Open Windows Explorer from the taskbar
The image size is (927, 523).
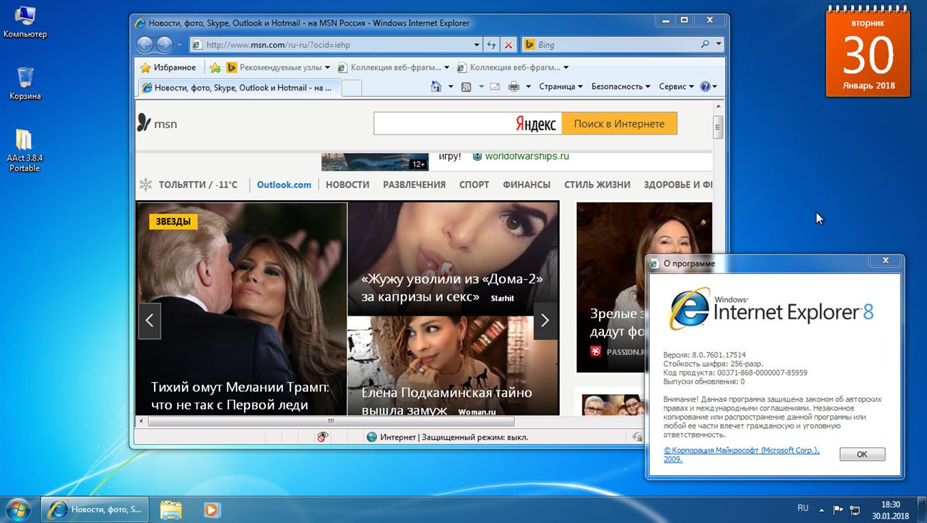(x=171, y=509)
